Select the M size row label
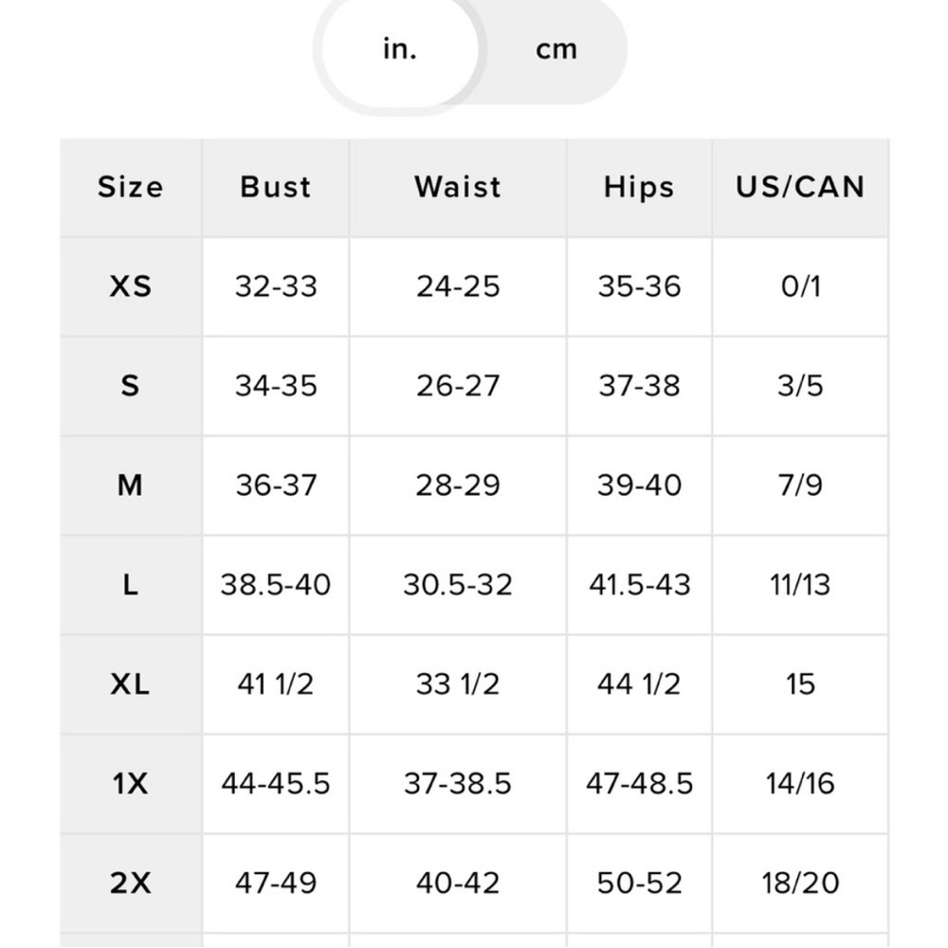This screenshot has height=948, width=948. coord(131,485)
